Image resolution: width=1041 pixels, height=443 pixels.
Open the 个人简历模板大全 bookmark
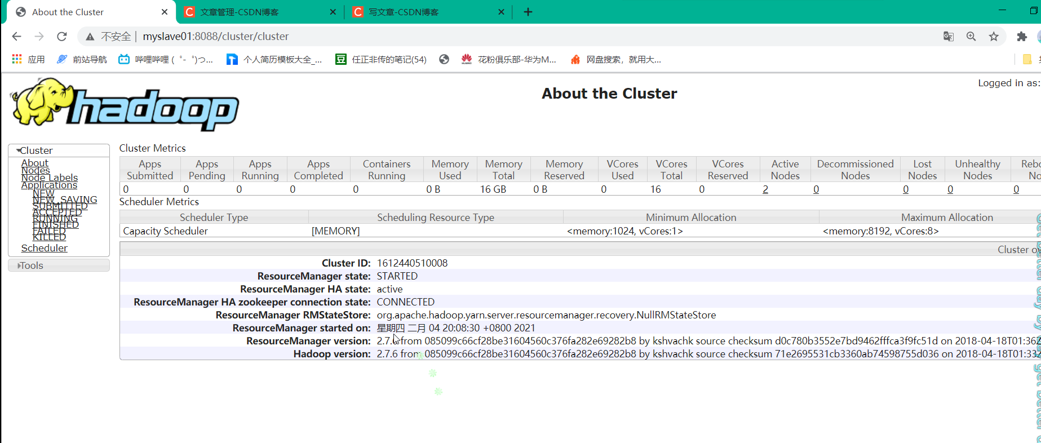(274, 59)
